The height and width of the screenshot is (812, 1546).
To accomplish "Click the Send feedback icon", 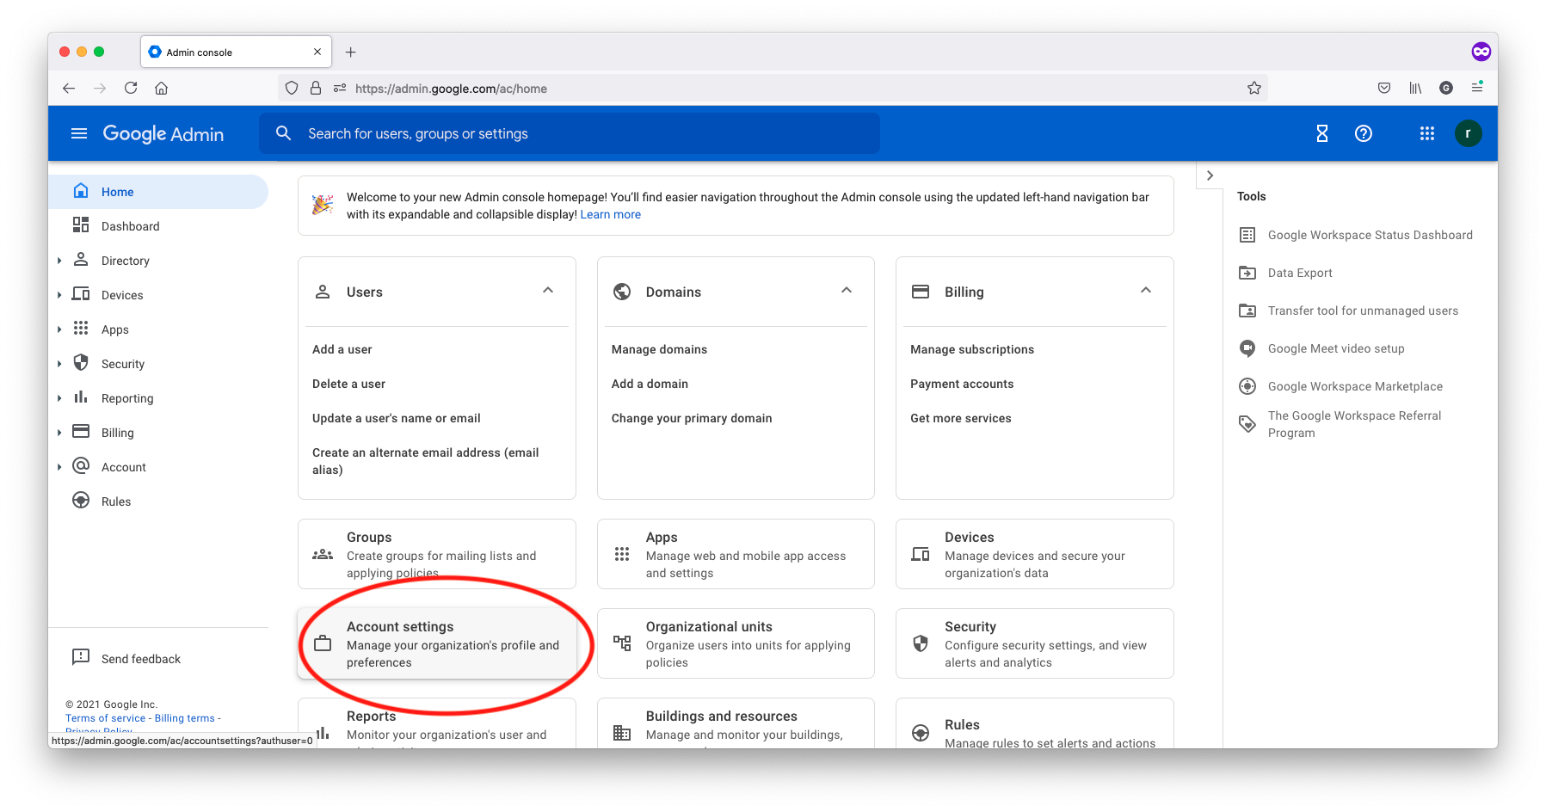I will 81,657.
